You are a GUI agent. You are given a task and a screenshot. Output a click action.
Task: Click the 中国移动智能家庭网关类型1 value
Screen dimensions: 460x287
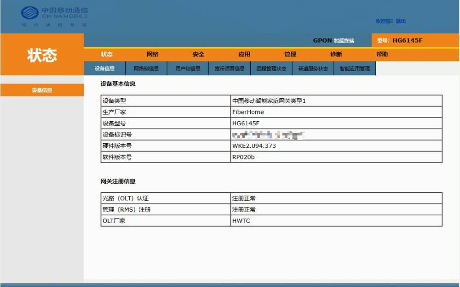click(269, 101)
